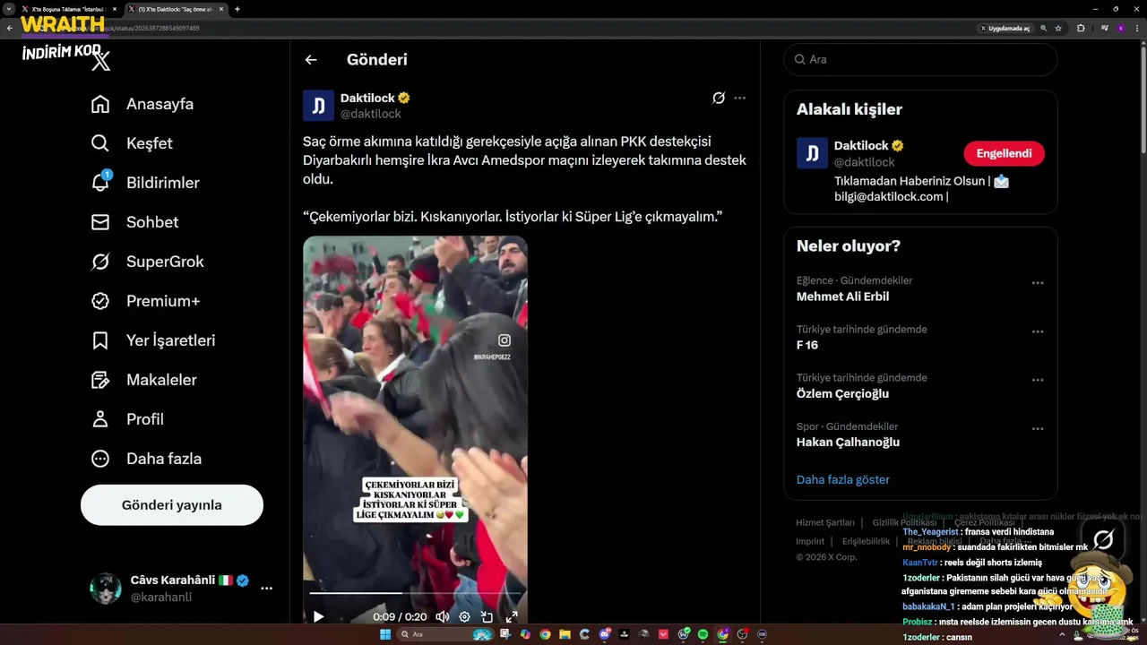Open a new browser tab
This screenshot has height=645, width=1147.
tap(237, 9)
